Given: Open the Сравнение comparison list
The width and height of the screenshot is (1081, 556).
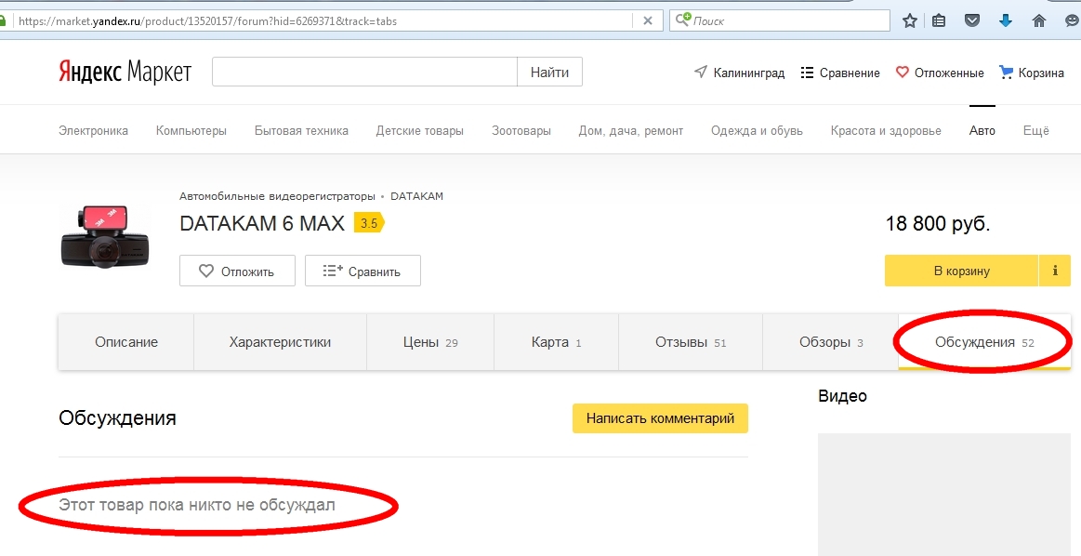Looking at the screenshot, I should point(839,73).
